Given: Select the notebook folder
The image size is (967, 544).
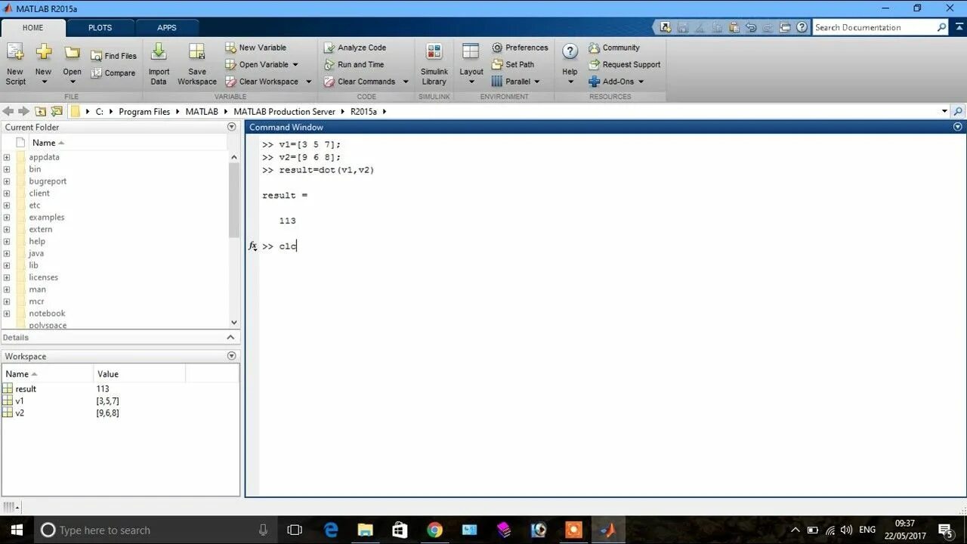Looking at the screenshot, I should (x=47, y=314).
